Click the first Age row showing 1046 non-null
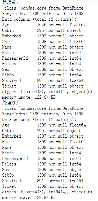 point(44,25)
